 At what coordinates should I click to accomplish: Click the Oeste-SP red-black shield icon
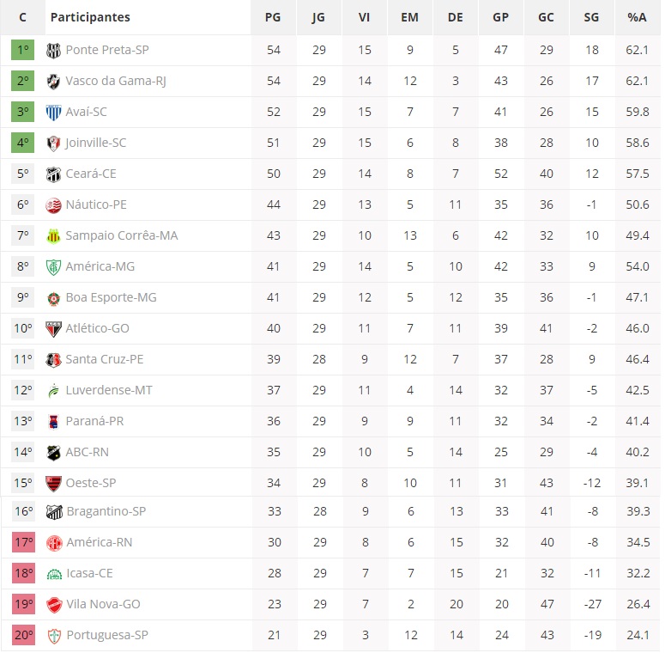click(53, 484)
